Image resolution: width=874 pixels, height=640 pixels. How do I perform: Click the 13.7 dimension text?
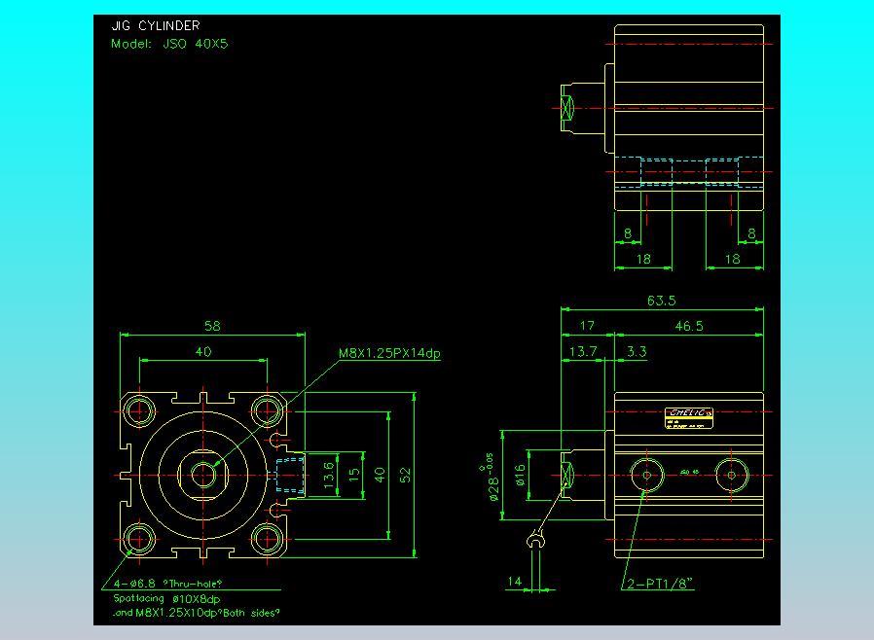pos(583,351)
